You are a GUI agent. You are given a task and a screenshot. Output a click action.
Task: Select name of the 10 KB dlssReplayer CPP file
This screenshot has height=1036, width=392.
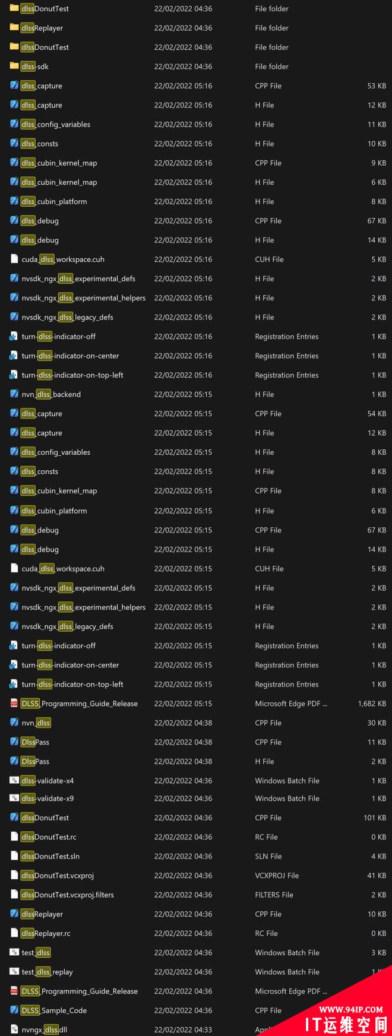point(42,914)
